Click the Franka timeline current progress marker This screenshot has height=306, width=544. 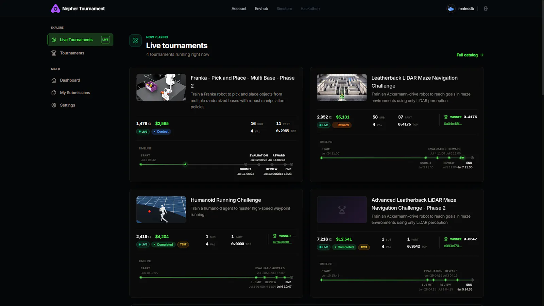185,165
